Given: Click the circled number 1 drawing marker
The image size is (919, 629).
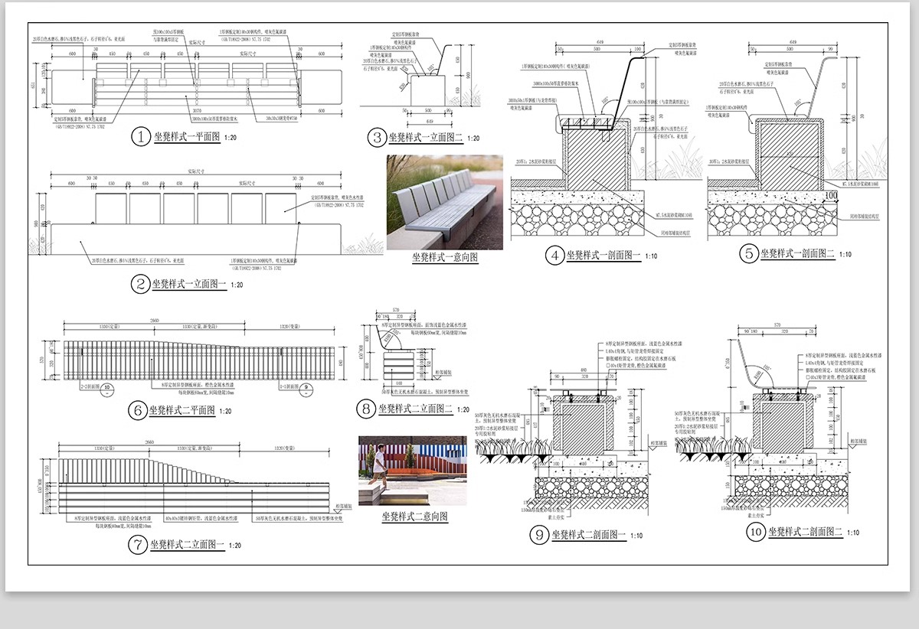Looking at the screenshot, I should [140, 137].
